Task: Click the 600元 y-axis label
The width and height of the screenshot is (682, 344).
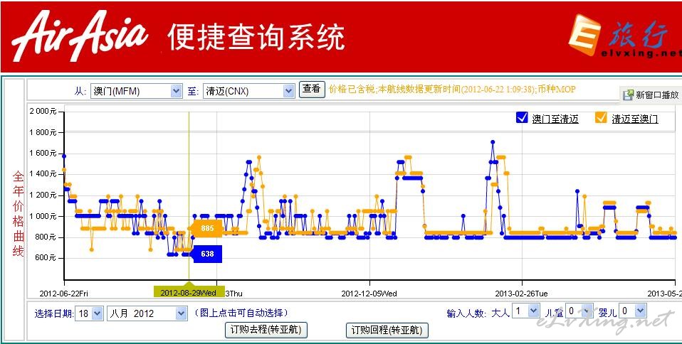Action: [46, 258]
